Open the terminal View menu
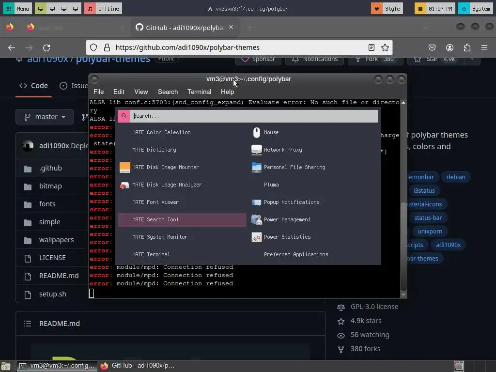 tap(141, 92)
